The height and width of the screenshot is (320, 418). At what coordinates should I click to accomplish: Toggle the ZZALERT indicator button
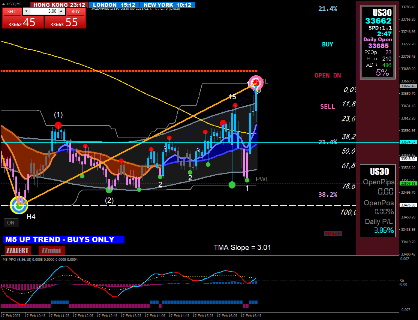tap(18, 250)
